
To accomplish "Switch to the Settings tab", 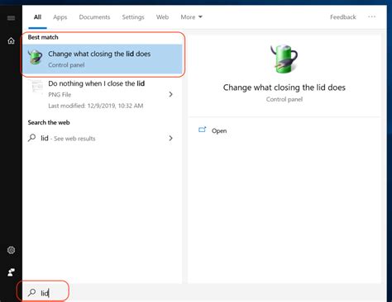I will [133, 17].
